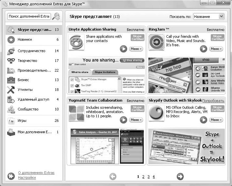Open the Меню dropdown for Unyte
The width and height of the screenshot is (232, 186).
[x=136, y=49]
